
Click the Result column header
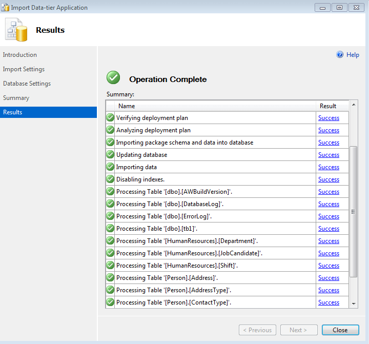pyautogui.click(x=328, y=106)
